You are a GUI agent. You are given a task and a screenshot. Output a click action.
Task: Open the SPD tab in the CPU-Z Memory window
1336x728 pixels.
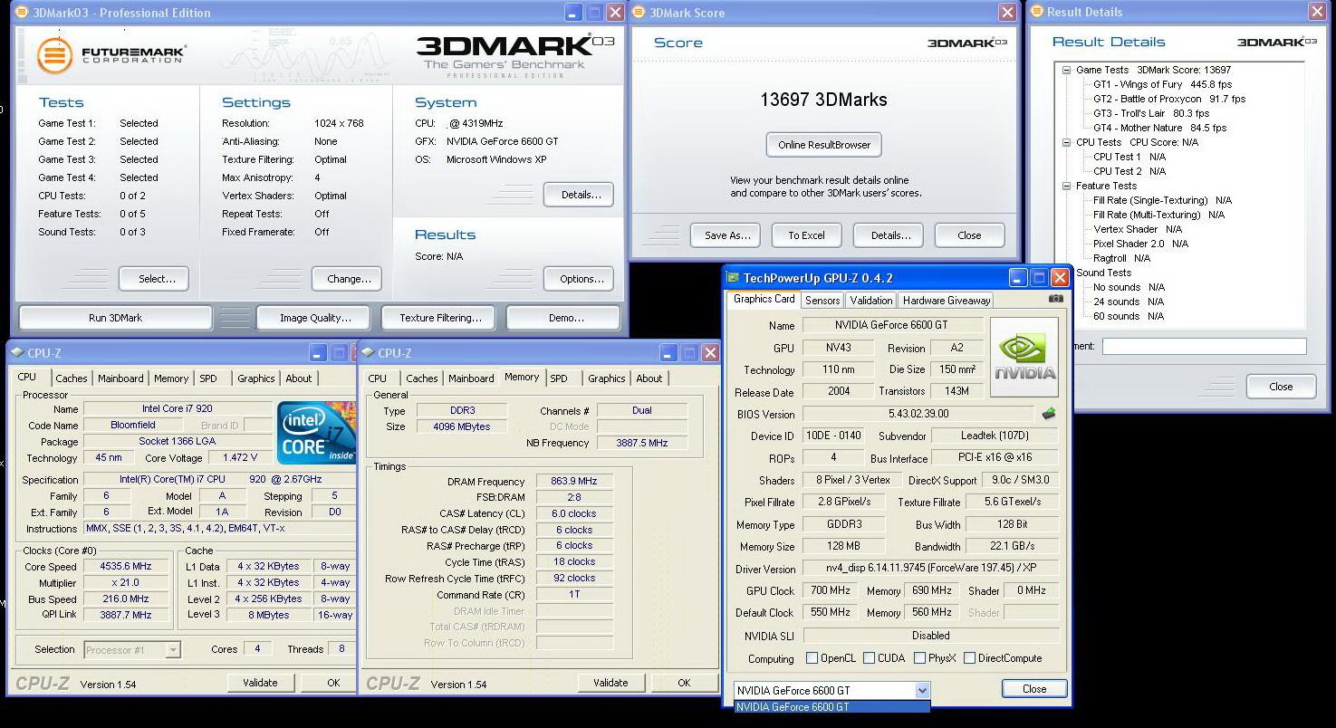click(559, 378)
